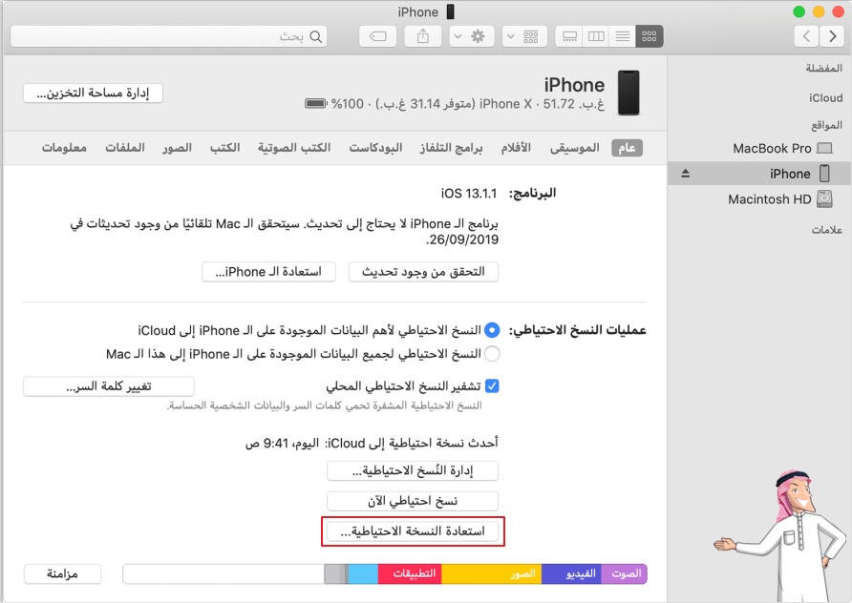The image size is (852, 603).
Task: Click the iPhone X device image
Action: click(x=628, y=93)
